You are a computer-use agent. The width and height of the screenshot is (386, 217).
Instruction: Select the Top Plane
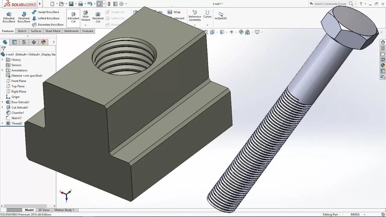click(15, 86)
